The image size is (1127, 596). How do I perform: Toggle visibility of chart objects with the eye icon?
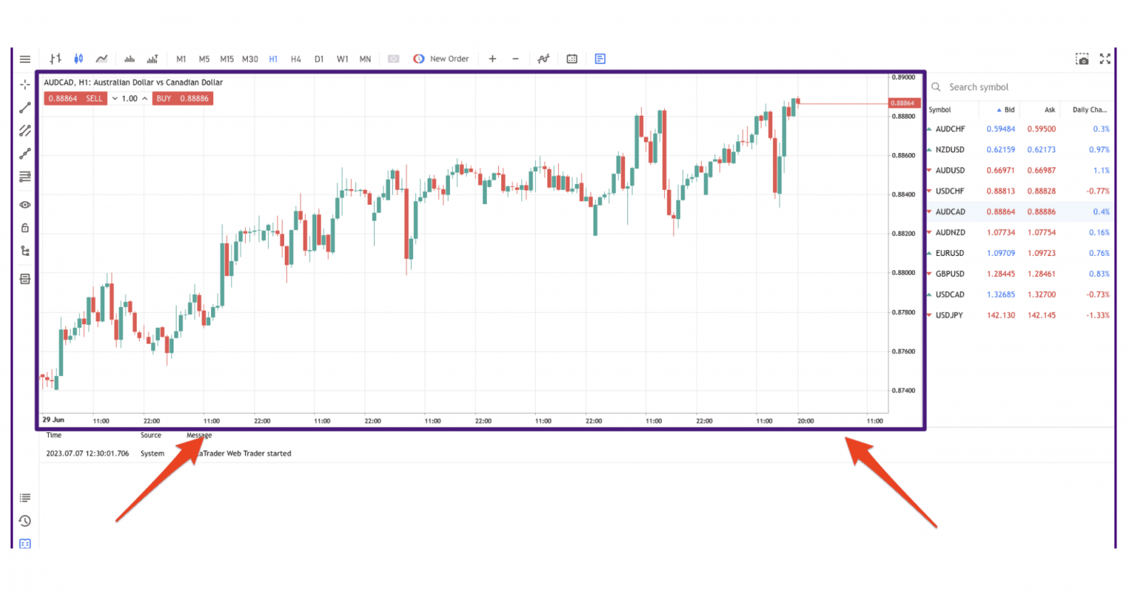24,204
